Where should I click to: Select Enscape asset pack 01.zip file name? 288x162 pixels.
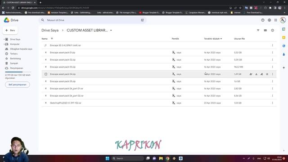63,53
